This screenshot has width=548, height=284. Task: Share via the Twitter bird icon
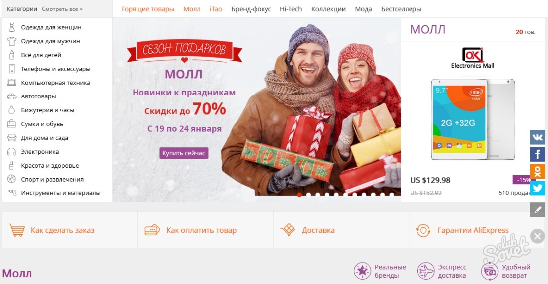coord(537,189)
